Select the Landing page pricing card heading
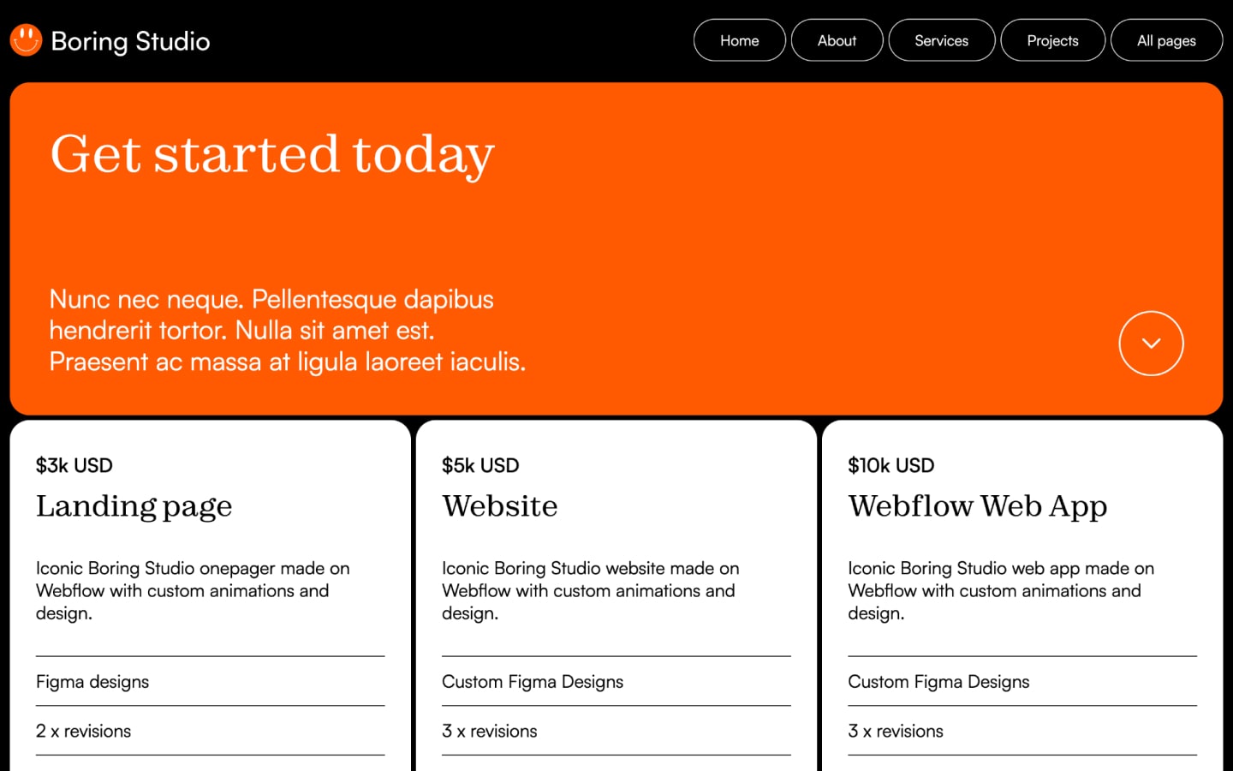Screen dimensions: 1233x771 coord(134,506)
